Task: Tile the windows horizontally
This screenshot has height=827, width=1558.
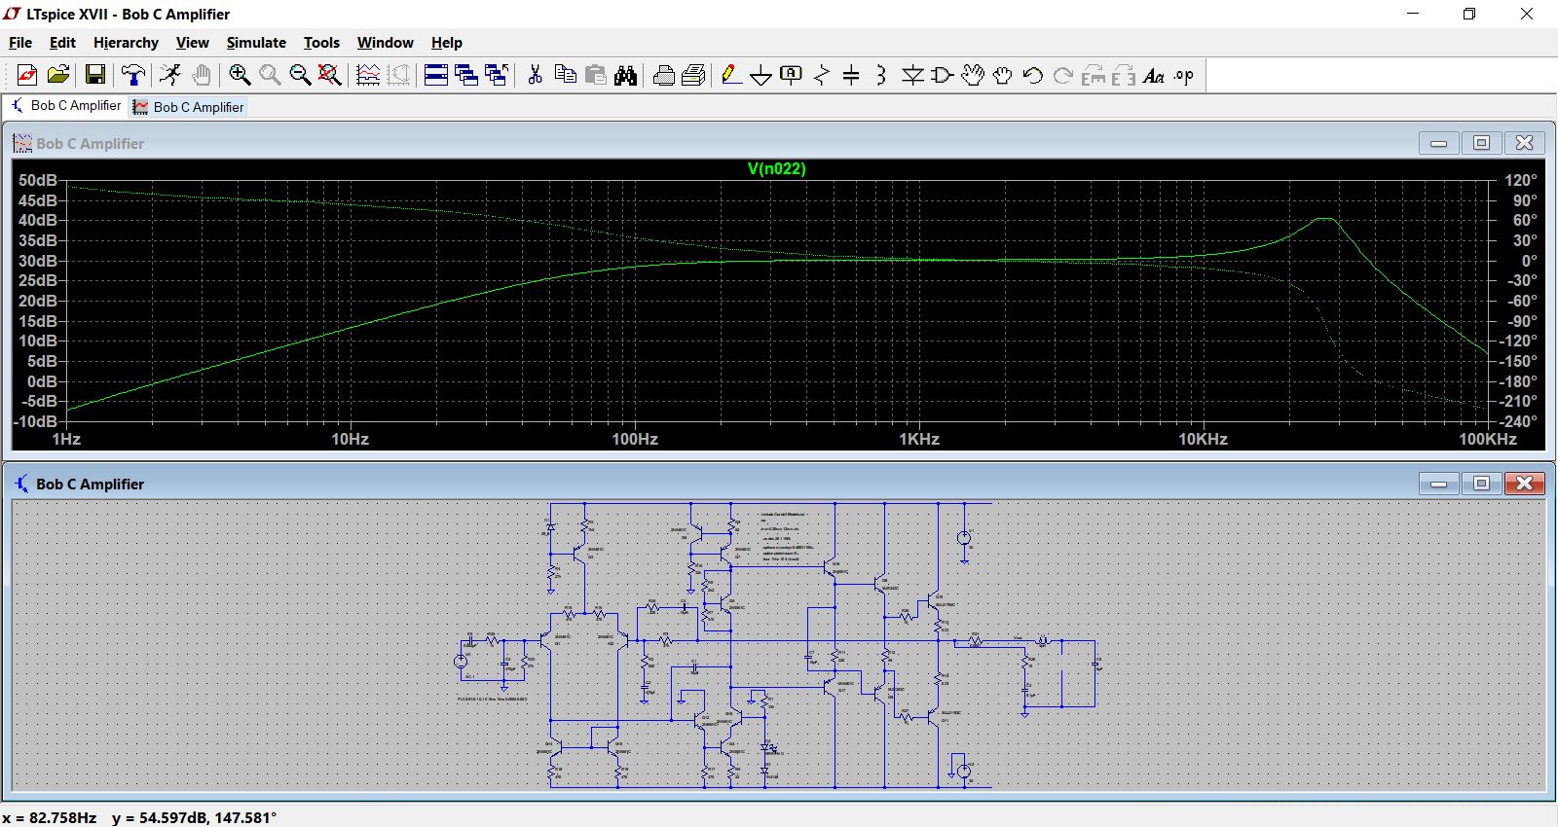Action: click(x=436, y=75)
